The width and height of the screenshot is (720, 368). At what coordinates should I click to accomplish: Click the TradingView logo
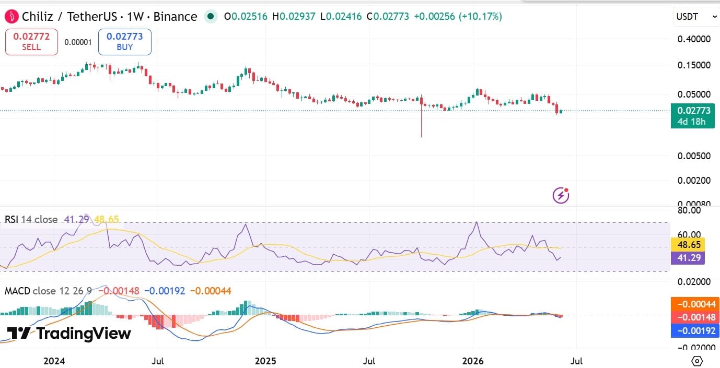(69, 334)
